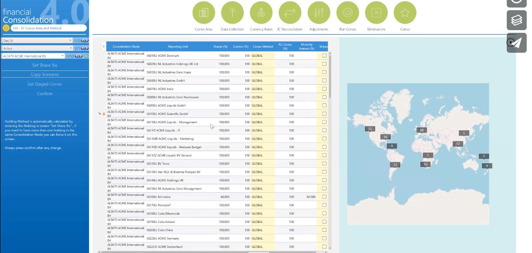This screenshot has width=532, height=253.
Task: Click the Confirm button
Action: click(44, 93)
